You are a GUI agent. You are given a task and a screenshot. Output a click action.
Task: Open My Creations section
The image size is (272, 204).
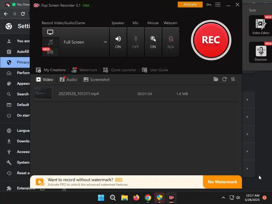51,70
